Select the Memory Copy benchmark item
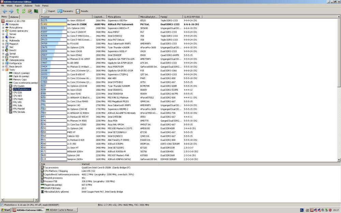 [x=19, y=79]
